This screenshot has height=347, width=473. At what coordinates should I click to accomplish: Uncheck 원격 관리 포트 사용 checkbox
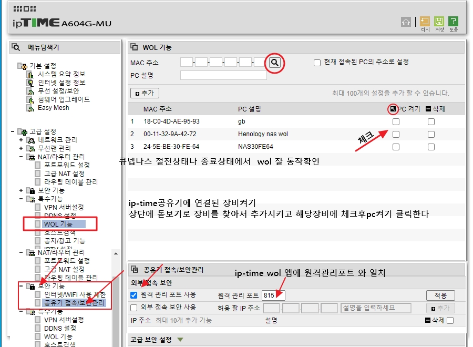tap(133, 295)
